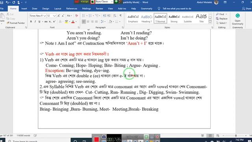Open font size dropdown
This screenshot has height=142, width=252.
[54, 16]
